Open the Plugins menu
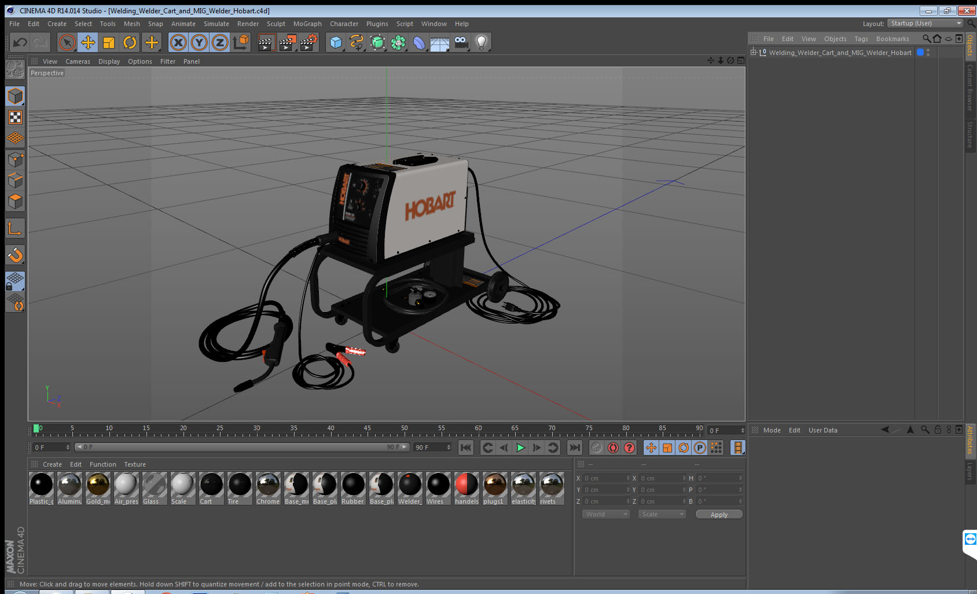Image resolution: width=977 pixels, height=594 pixels. coord(377,24)
